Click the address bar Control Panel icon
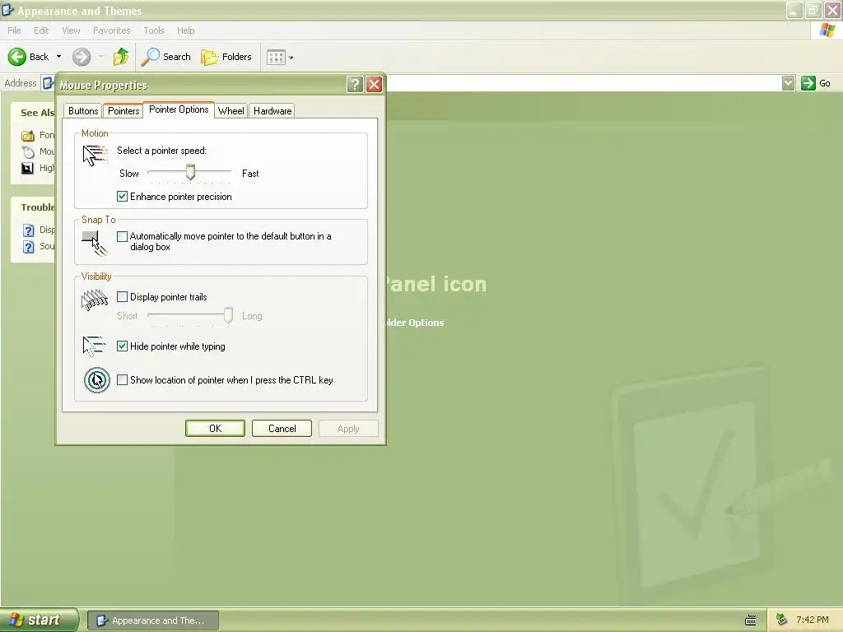The height and width of the screenshot is (632, 843). pos(49,83)
